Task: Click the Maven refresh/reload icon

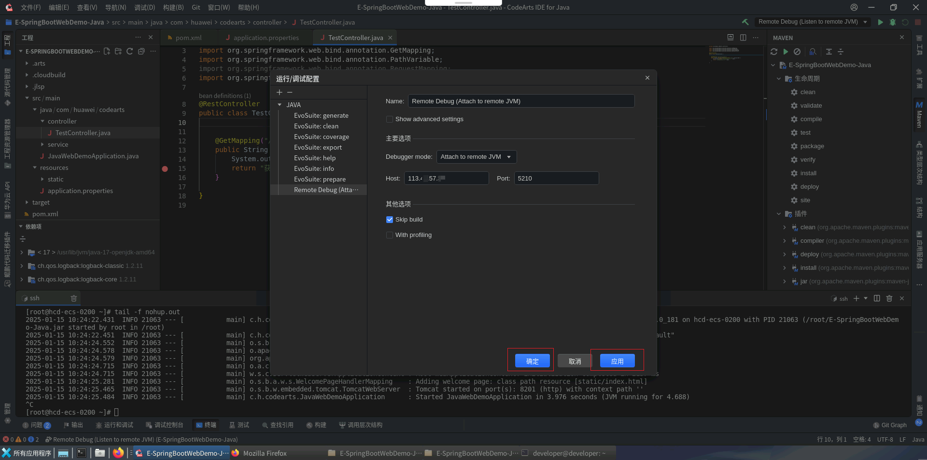Action: (774, 52)
